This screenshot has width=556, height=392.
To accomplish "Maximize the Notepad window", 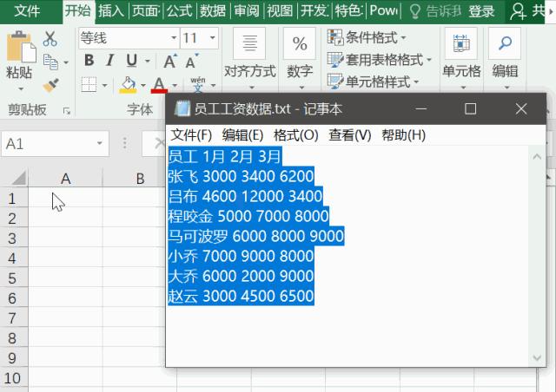I will tap(470, 108).
